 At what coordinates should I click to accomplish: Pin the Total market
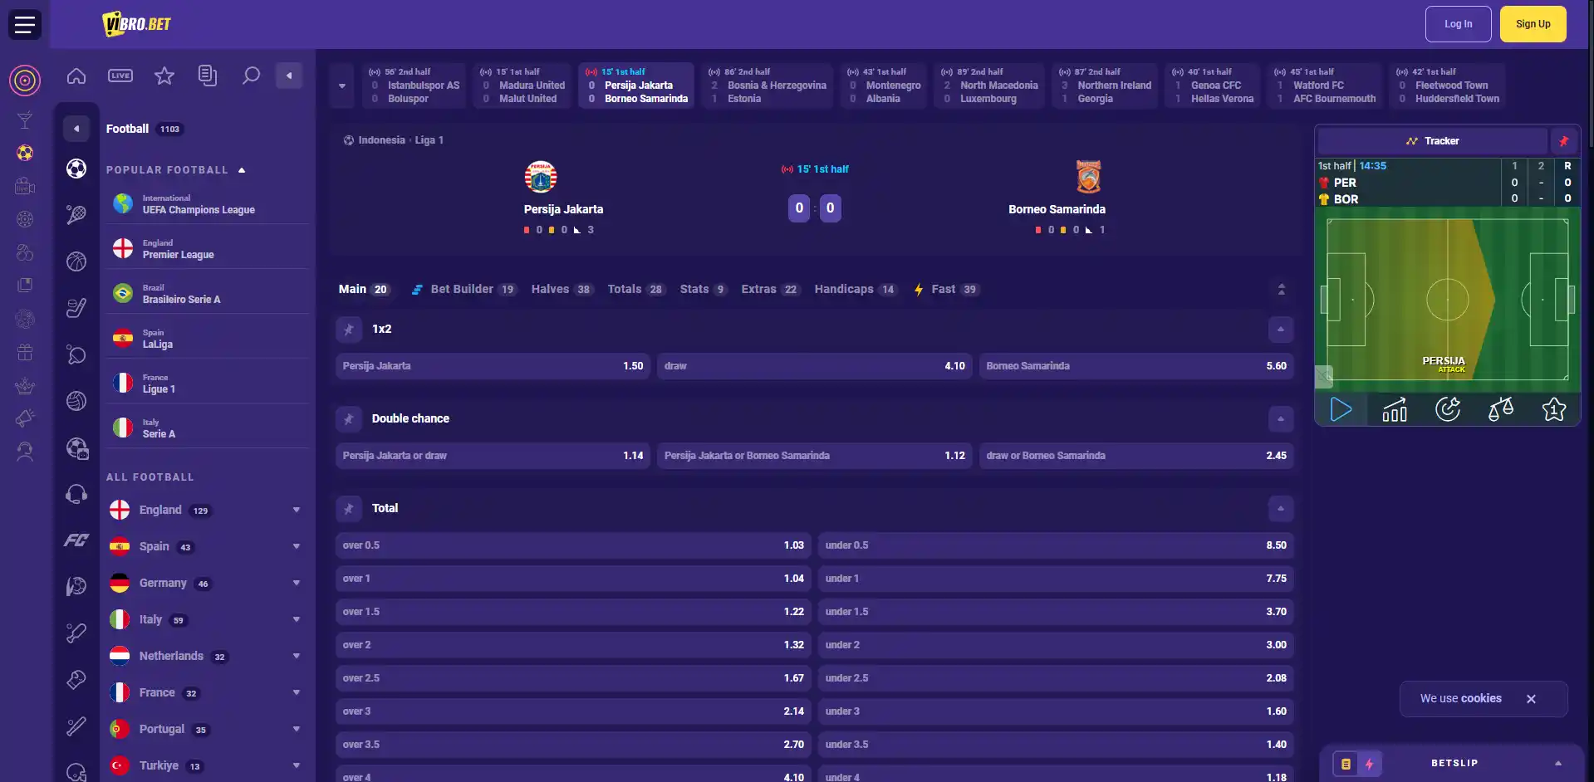click(x=349, y=509)
